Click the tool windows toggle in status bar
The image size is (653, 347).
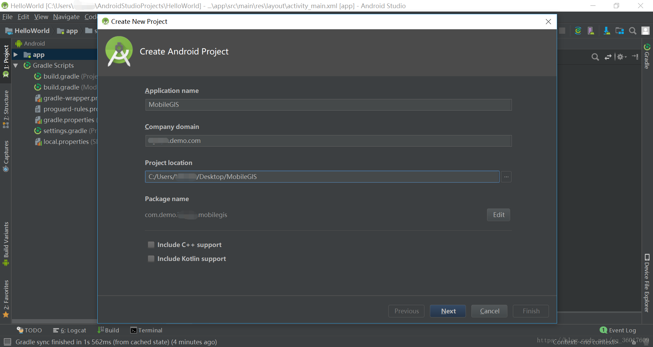pyautogui.click(x=7, y=342)
